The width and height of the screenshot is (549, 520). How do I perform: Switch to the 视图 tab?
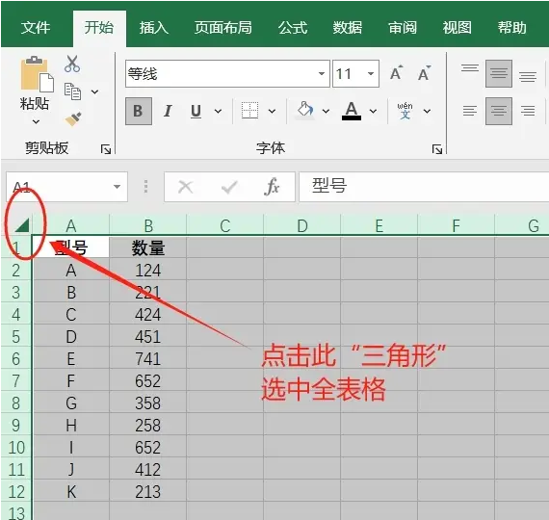pos(457,27)
